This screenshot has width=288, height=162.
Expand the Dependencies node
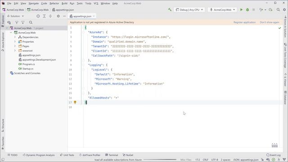[15, 37]
